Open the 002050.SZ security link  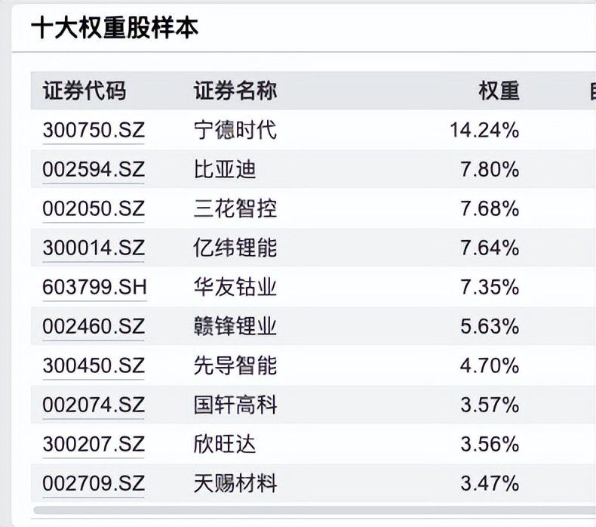pos(94,209)
